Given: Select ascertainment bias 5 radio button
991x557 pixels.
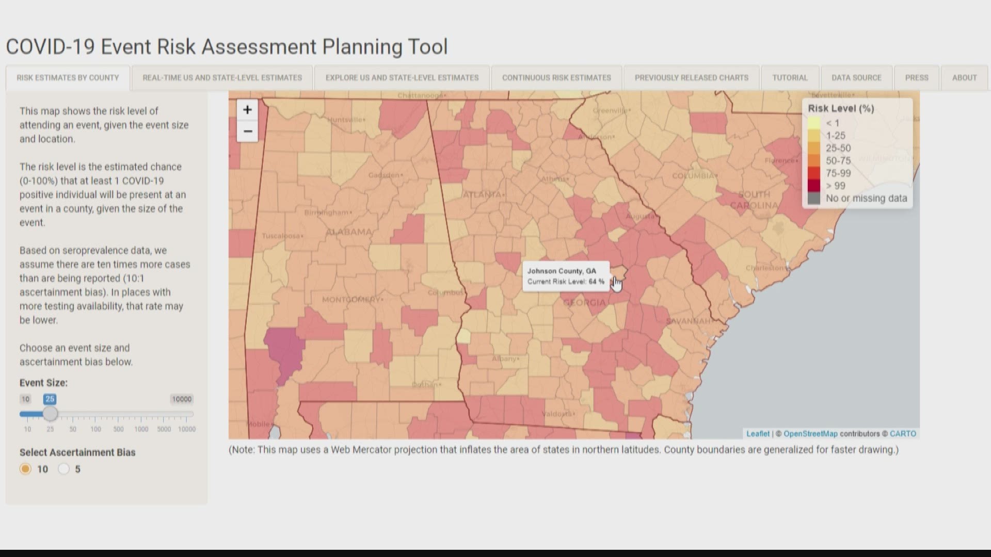Looking at the screenshot, I should point(64,469).
